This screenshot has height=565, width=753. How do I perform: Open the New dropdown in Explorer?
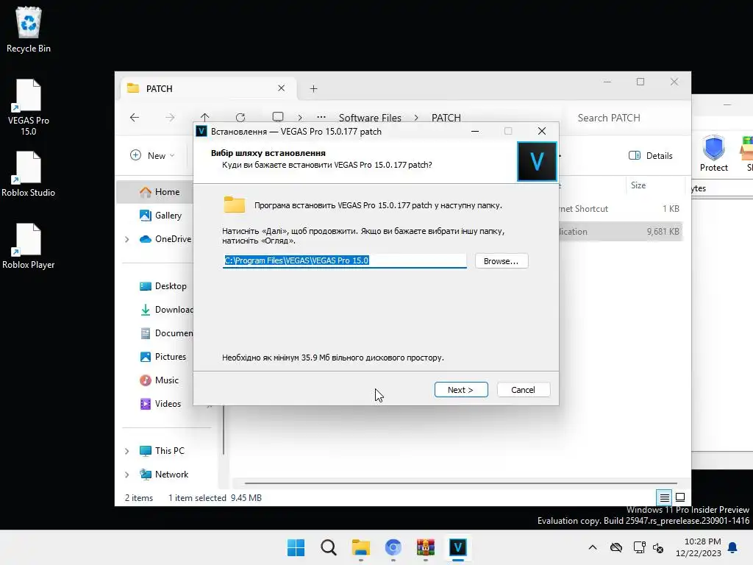[x=153, y=155]
